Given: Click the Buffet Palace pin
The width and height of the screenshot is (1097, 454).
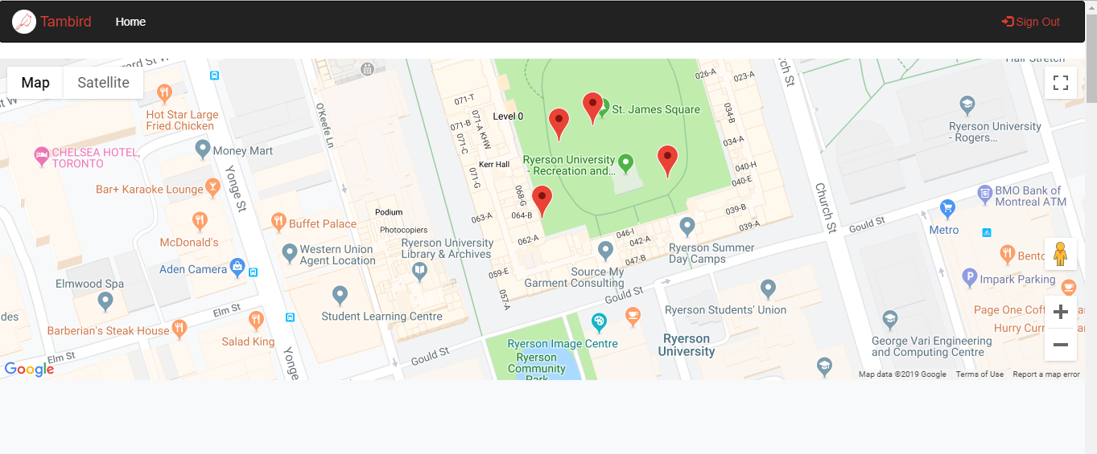Looking at the screenshot, I should click(x=278, y=222).
